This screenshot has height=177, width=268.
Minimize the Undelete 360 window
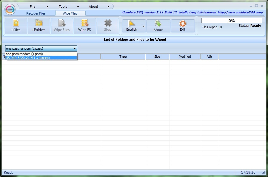(x=251, y=6)
